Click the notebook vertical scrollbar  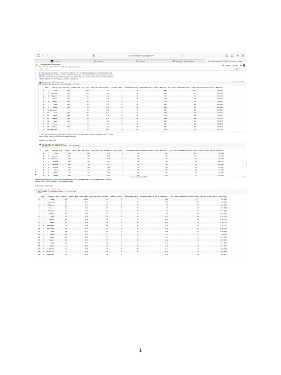point(246,164)
